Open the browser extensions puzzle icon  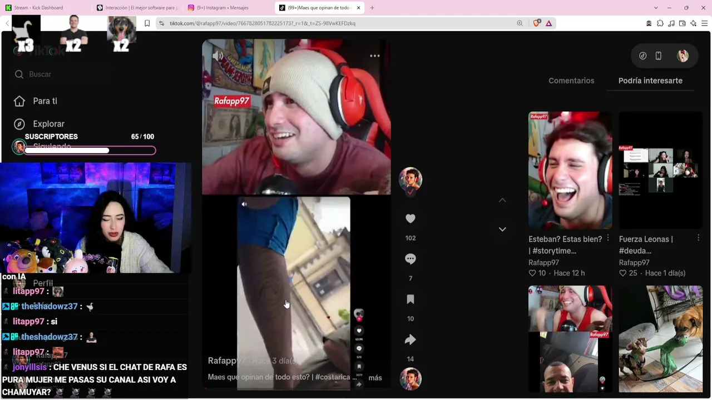point(660,23)
